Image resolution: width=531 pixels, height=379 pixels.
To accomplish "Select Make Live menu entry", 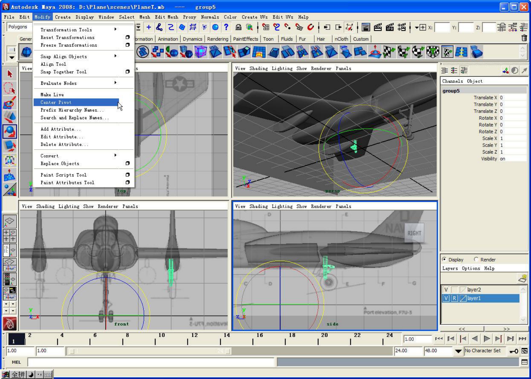I will coord(52,95).
